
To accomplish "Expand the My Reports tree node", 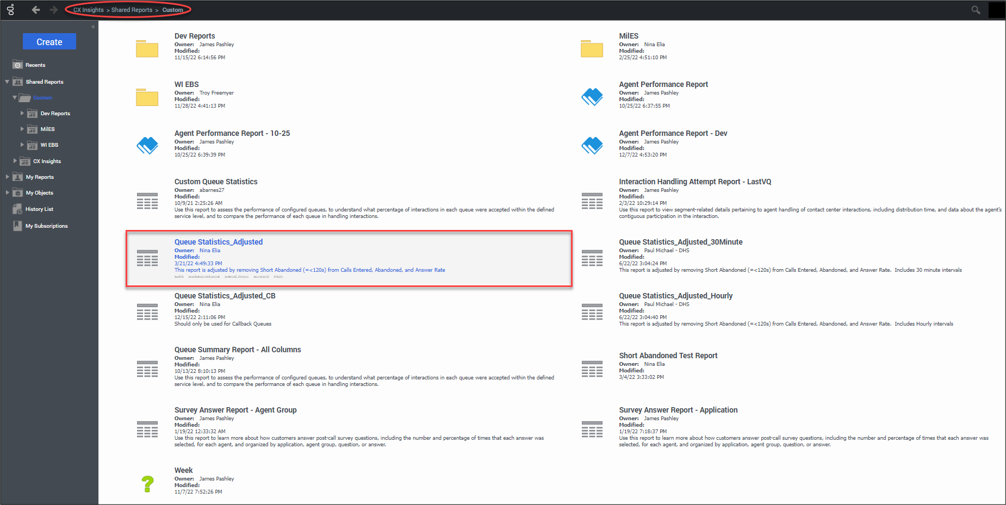I will [7, 177].
